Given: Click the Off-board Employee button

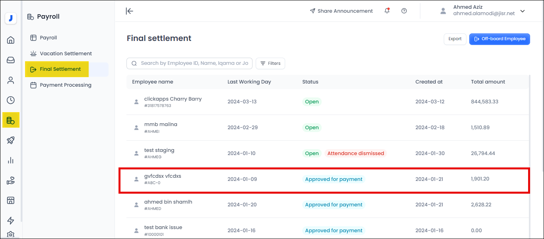Looking at the screenshot, I should tap(499, 39).
